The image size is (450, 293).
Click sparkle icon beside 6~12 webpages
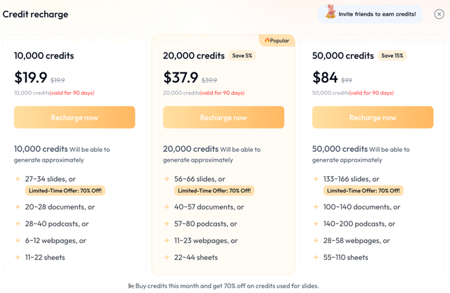pos(18,241)
